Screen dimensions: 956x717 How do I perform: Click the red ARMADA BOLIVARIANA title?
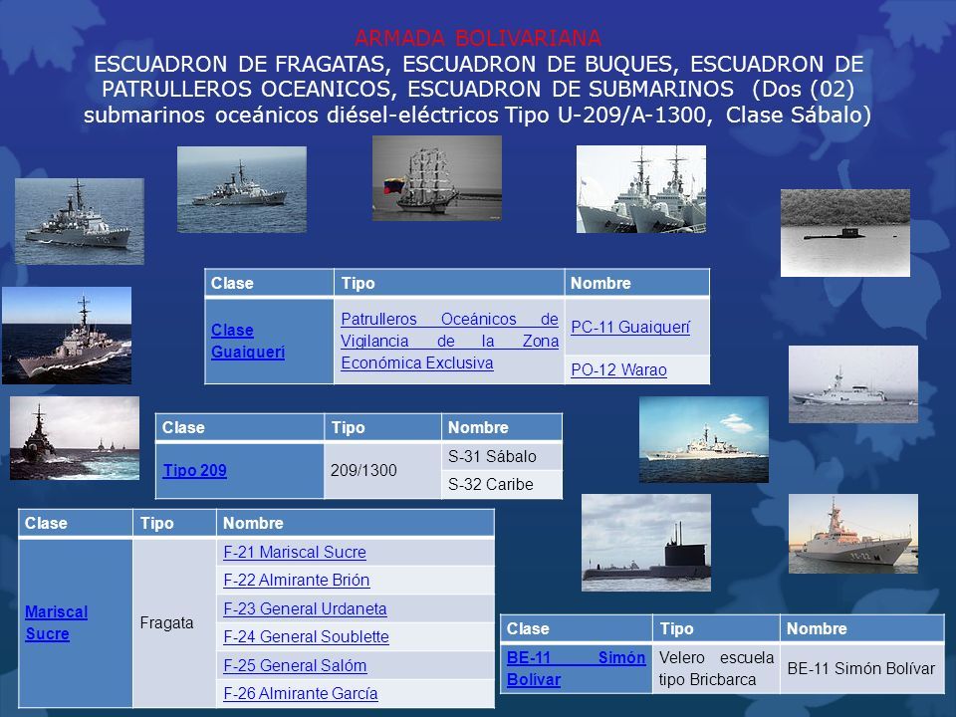pyautogui.click(x=478, y=39)
